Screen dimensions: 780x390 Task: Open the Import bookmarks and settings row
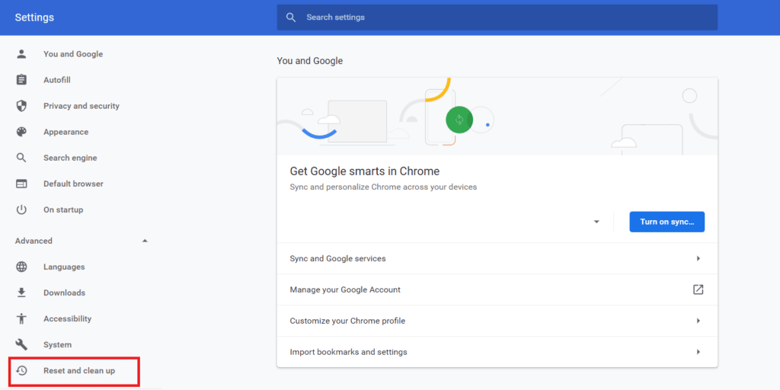tap(497, 352)
